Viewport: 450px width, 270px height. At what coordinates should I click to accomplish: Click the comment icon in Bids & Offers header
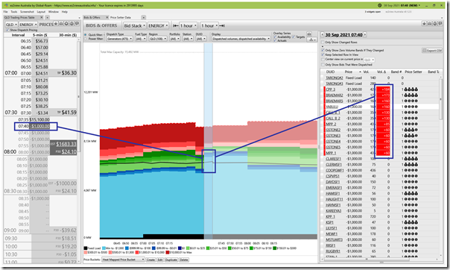[x=440, y=24]
